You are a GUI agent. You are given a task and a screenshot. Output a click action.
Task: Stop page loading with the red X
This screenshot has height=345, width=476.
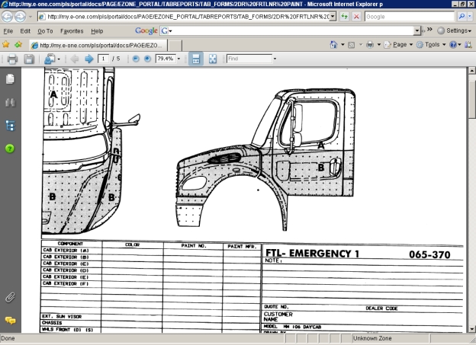tap(356, 16)
